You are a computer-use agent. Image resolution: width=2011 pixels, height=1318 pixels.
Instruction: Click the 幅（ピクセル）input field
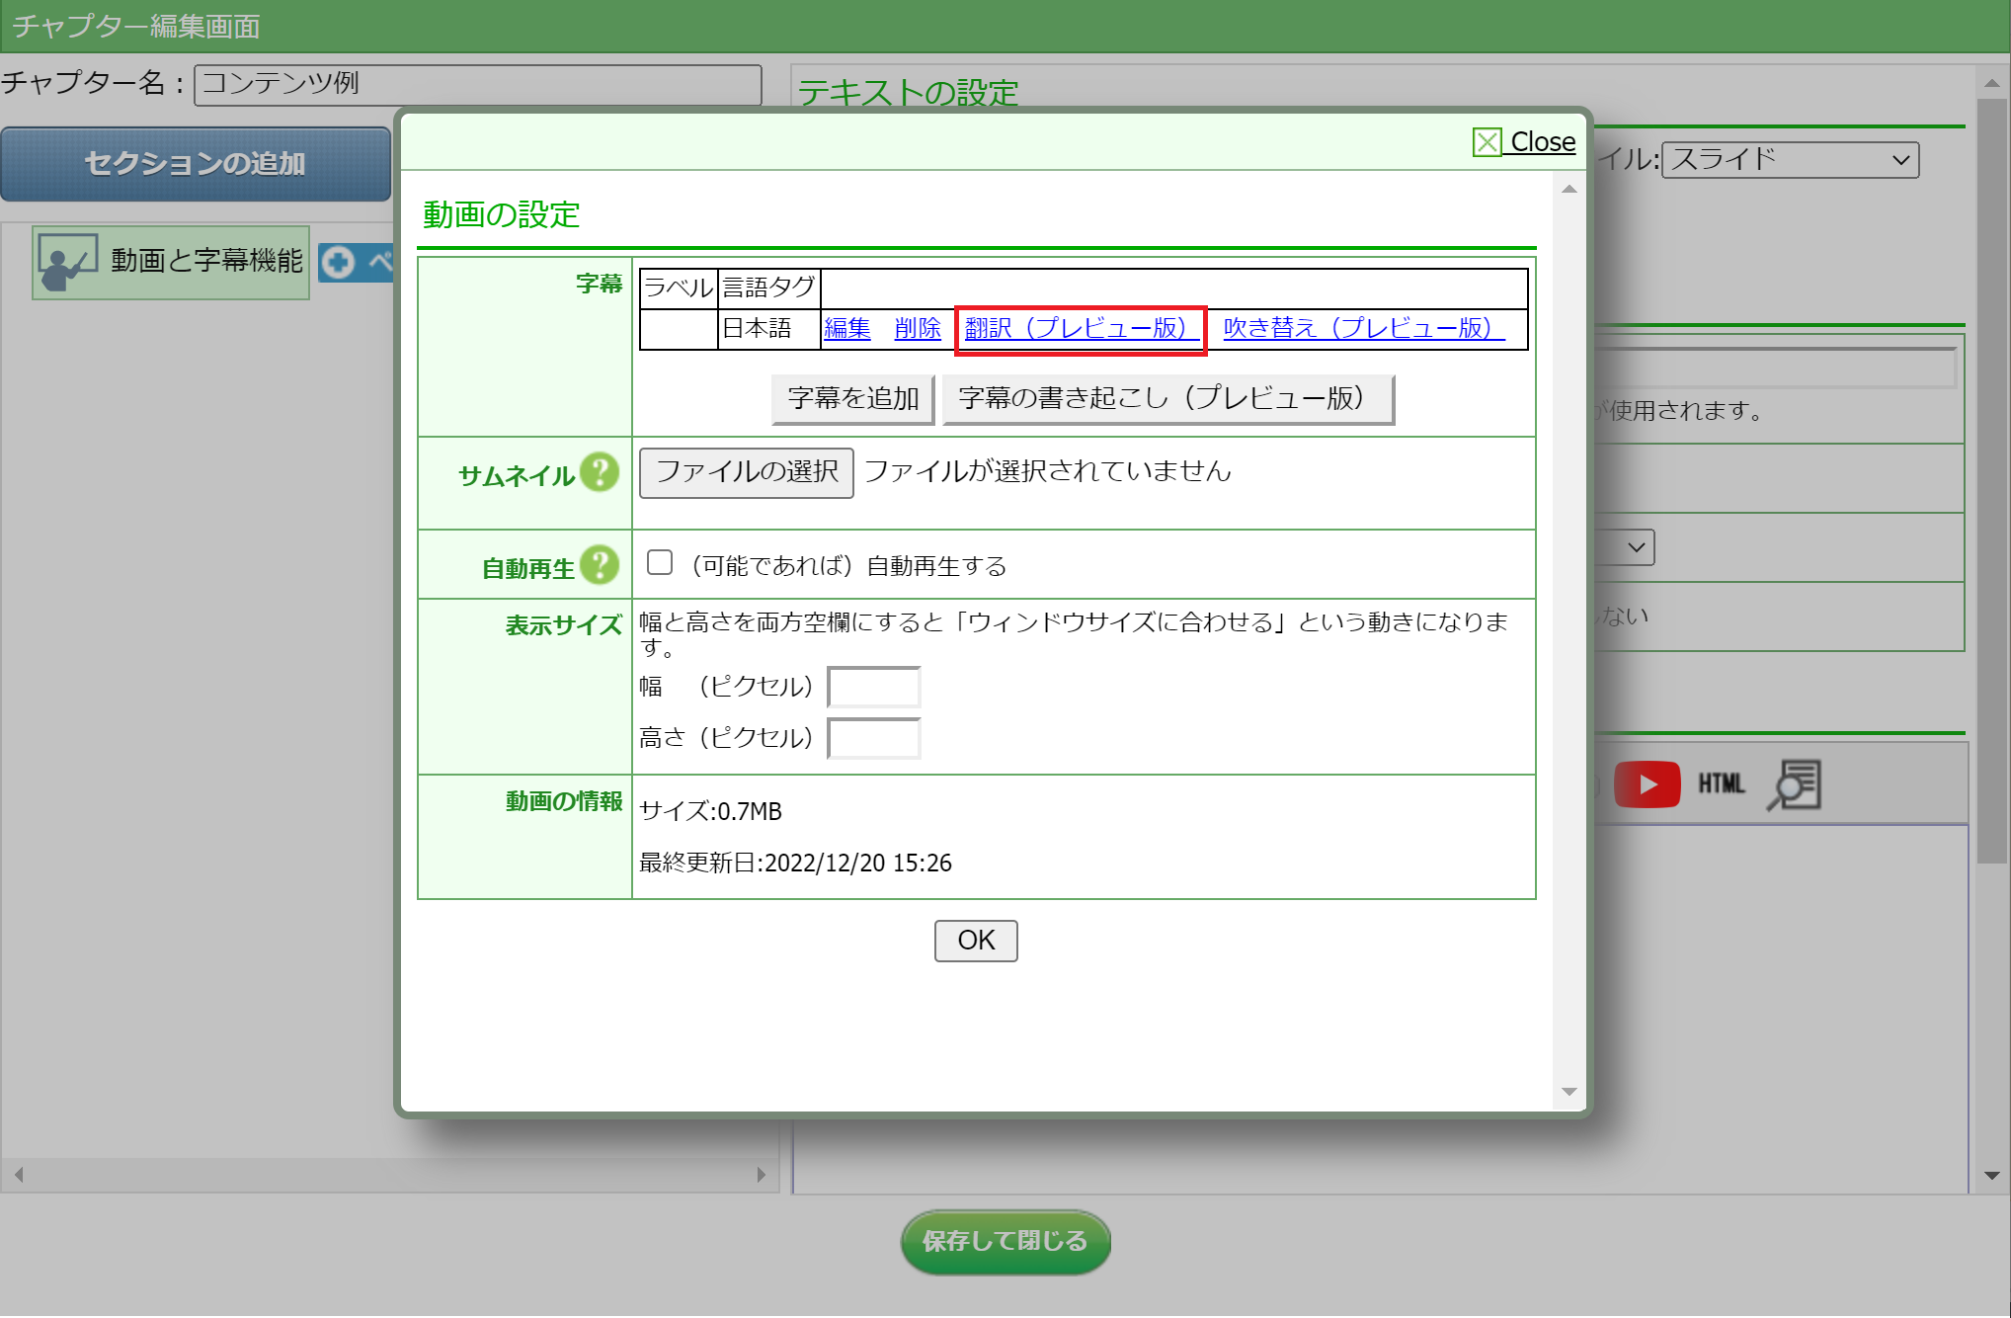873,687
